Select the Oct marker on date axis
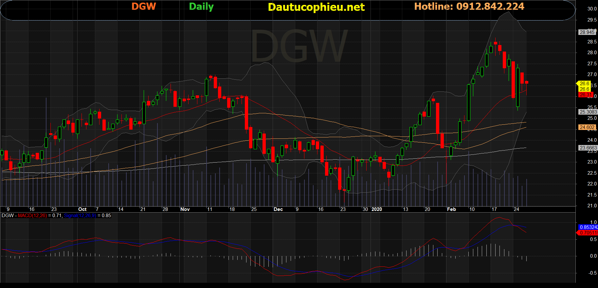The image size is (598, 288). coord(82,209)
